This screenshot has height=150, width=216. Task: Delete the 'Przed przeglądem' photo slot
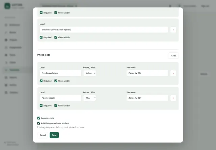(x=173, y=73)
